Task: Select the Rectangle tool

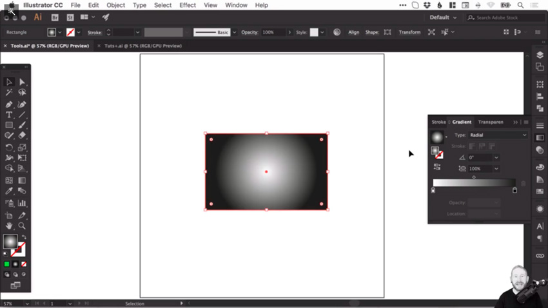Action: pyautogui.click(x=9, y=125)
